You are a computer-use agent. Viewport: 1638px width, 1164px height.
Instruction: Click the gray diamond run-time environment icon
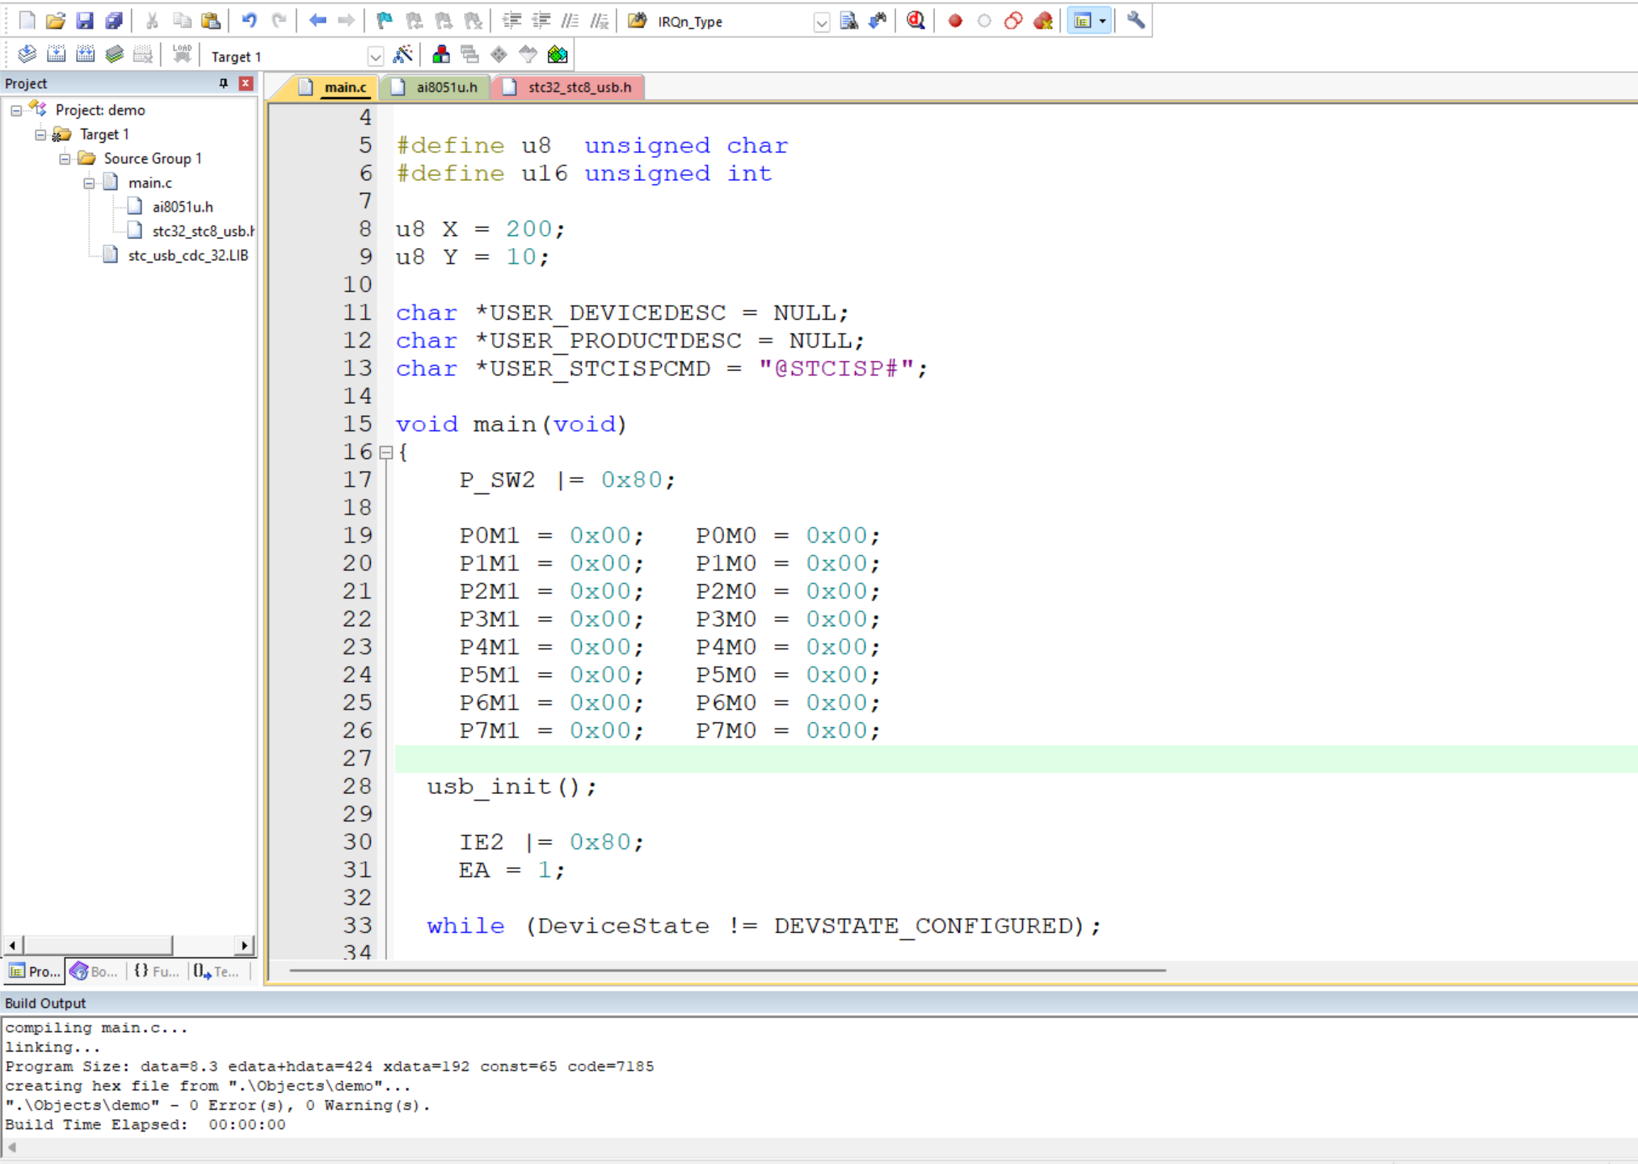pyautogui.click(x=499, y=55)
